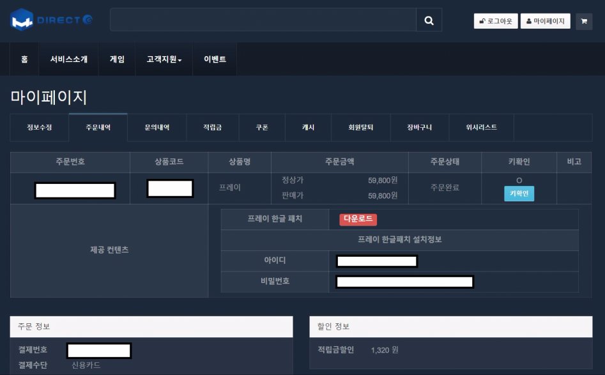Go to the 이벤트 menu item
Viewport: 605px width, 375px height.
pos(214,59)
